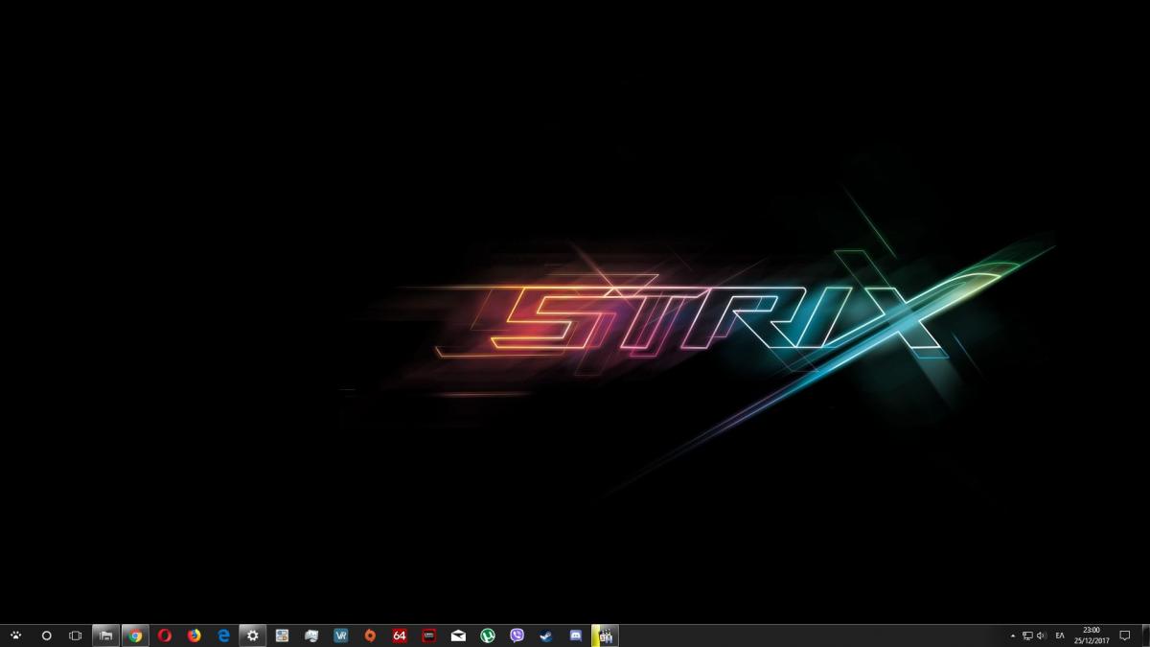Open Cortana search circle
The image size is (1150, 647).
pyautogui.click(x=46, y=635)
